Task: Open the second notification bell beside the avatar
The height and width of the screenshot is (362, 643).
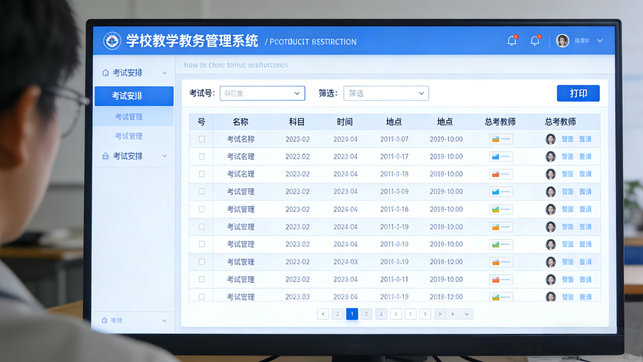Action: tap(534, 41)
